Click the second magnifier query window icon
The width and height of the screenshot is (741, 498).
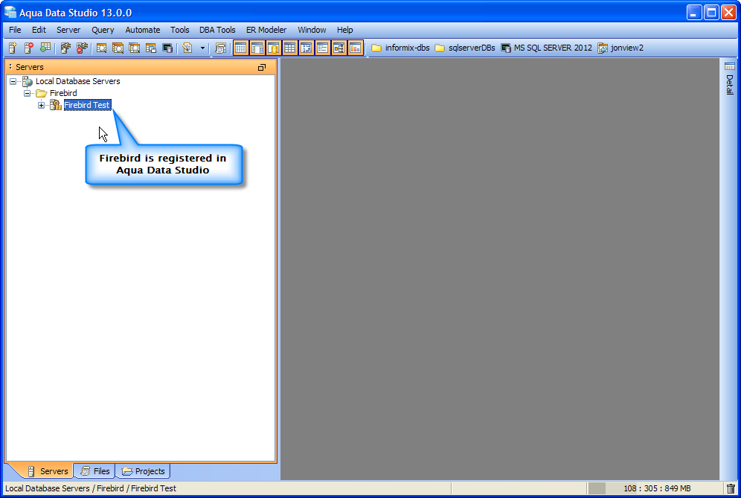tap(118, 48)
